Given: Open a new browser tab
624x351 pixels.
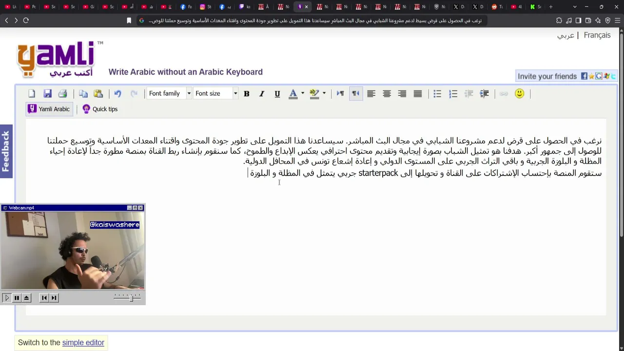Looking at the screenshot, I should tap(551, 7).
